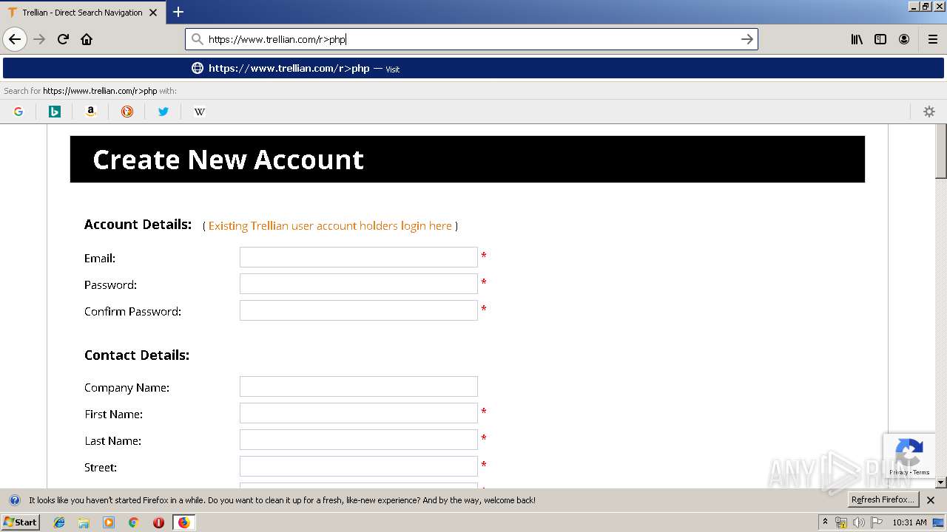Launch Chrome from the taskbar
Screen dimensions: 947x532
[x=133, y=522]
